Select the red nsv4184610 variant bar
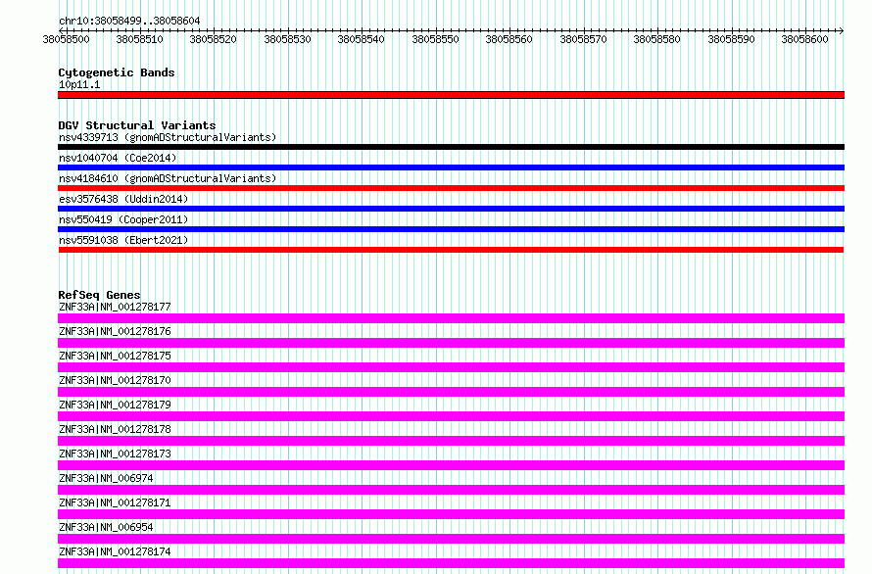 coord(451,188)
